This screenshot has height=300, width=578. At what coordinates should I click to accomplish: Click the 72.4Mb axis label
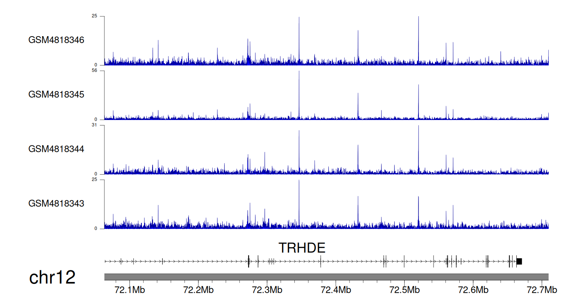tap(336, 289)
